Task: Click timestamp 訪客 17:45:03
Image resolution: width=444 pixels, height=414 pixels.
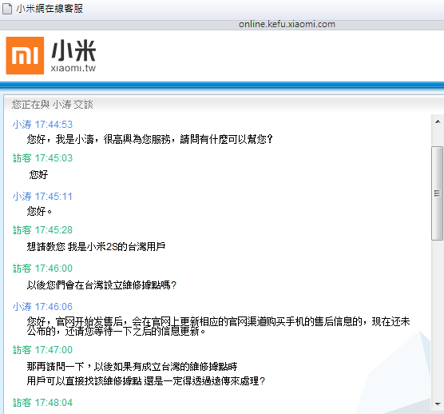Action: point(42,157)
